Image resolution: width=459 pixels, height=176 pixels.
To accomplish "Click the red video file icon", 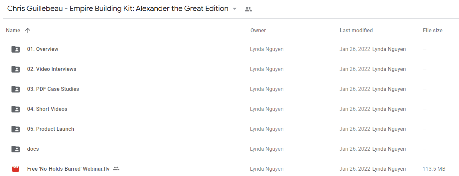I will [x=16, y=169].
